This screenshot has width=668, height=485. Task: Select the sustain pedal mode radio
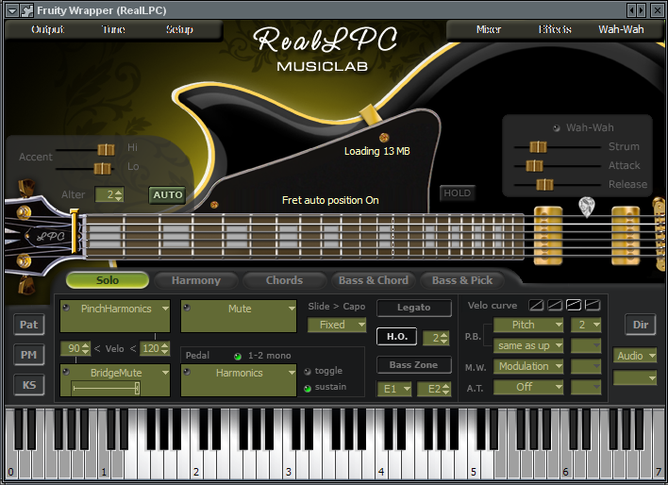tap(308, 388)
